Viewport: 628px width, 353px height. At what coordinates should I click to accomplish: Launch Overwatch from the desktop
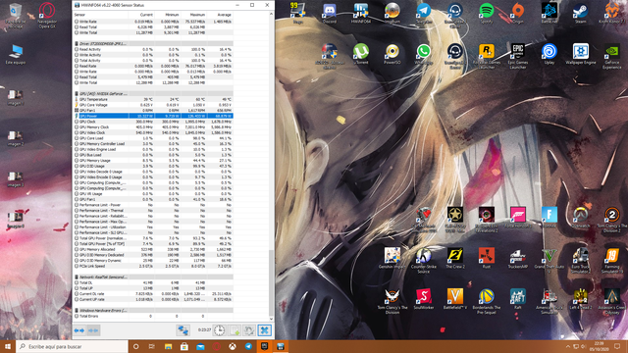click(580, 218)
